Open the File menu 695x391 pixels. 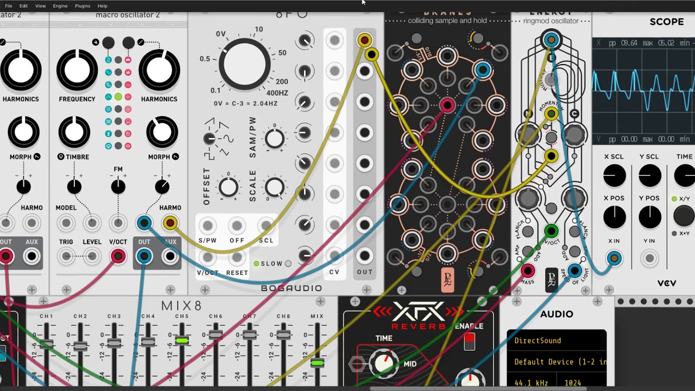pyautogui.click(x=9, y=6)
